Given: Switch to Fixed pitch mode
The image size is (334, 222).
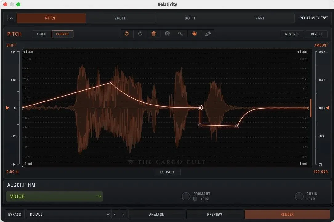Looking at the screenshot, I should (x=42, y=34).
